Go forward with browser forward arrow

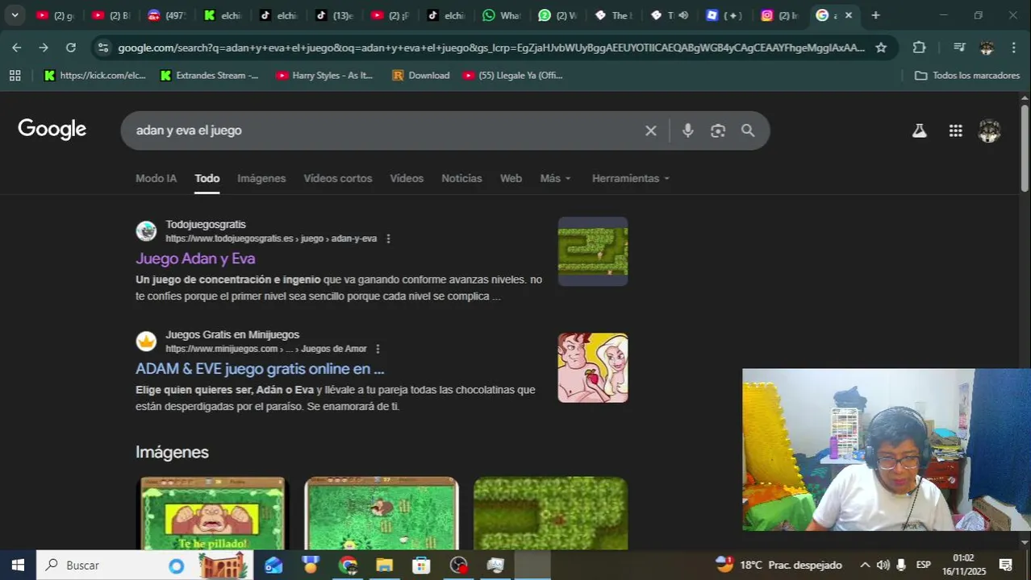point(44,48)
